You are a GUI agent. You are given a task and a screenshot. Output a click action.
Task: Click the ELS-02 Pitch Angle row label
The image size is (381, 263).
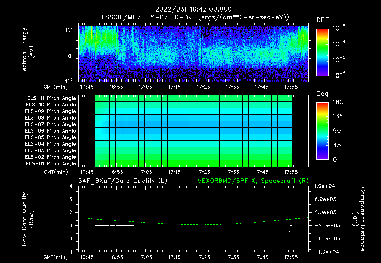click(50, 157)
